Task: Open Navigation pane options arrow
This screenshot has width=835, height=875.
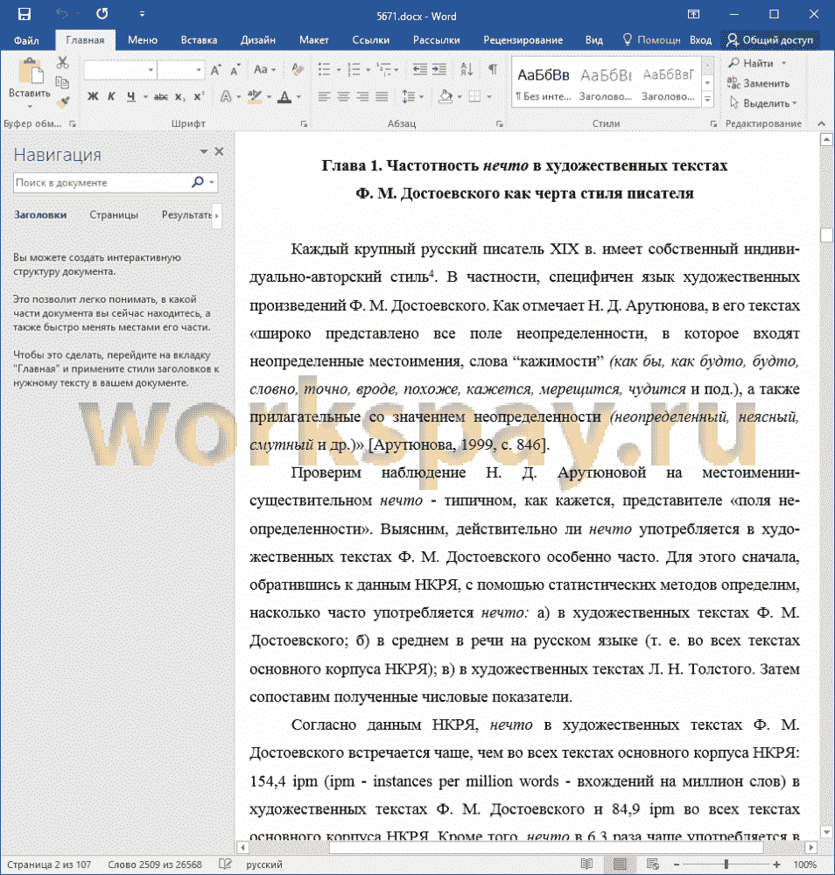Action: click(204, 151)
